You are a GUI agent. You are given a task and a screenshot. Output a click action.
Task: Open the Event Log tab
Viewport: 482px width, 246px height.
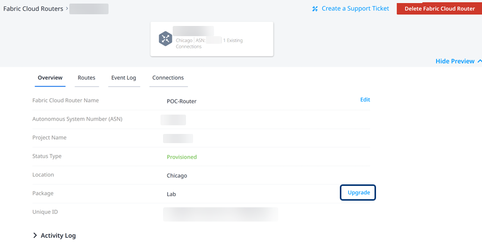click(x=124, y=78)
